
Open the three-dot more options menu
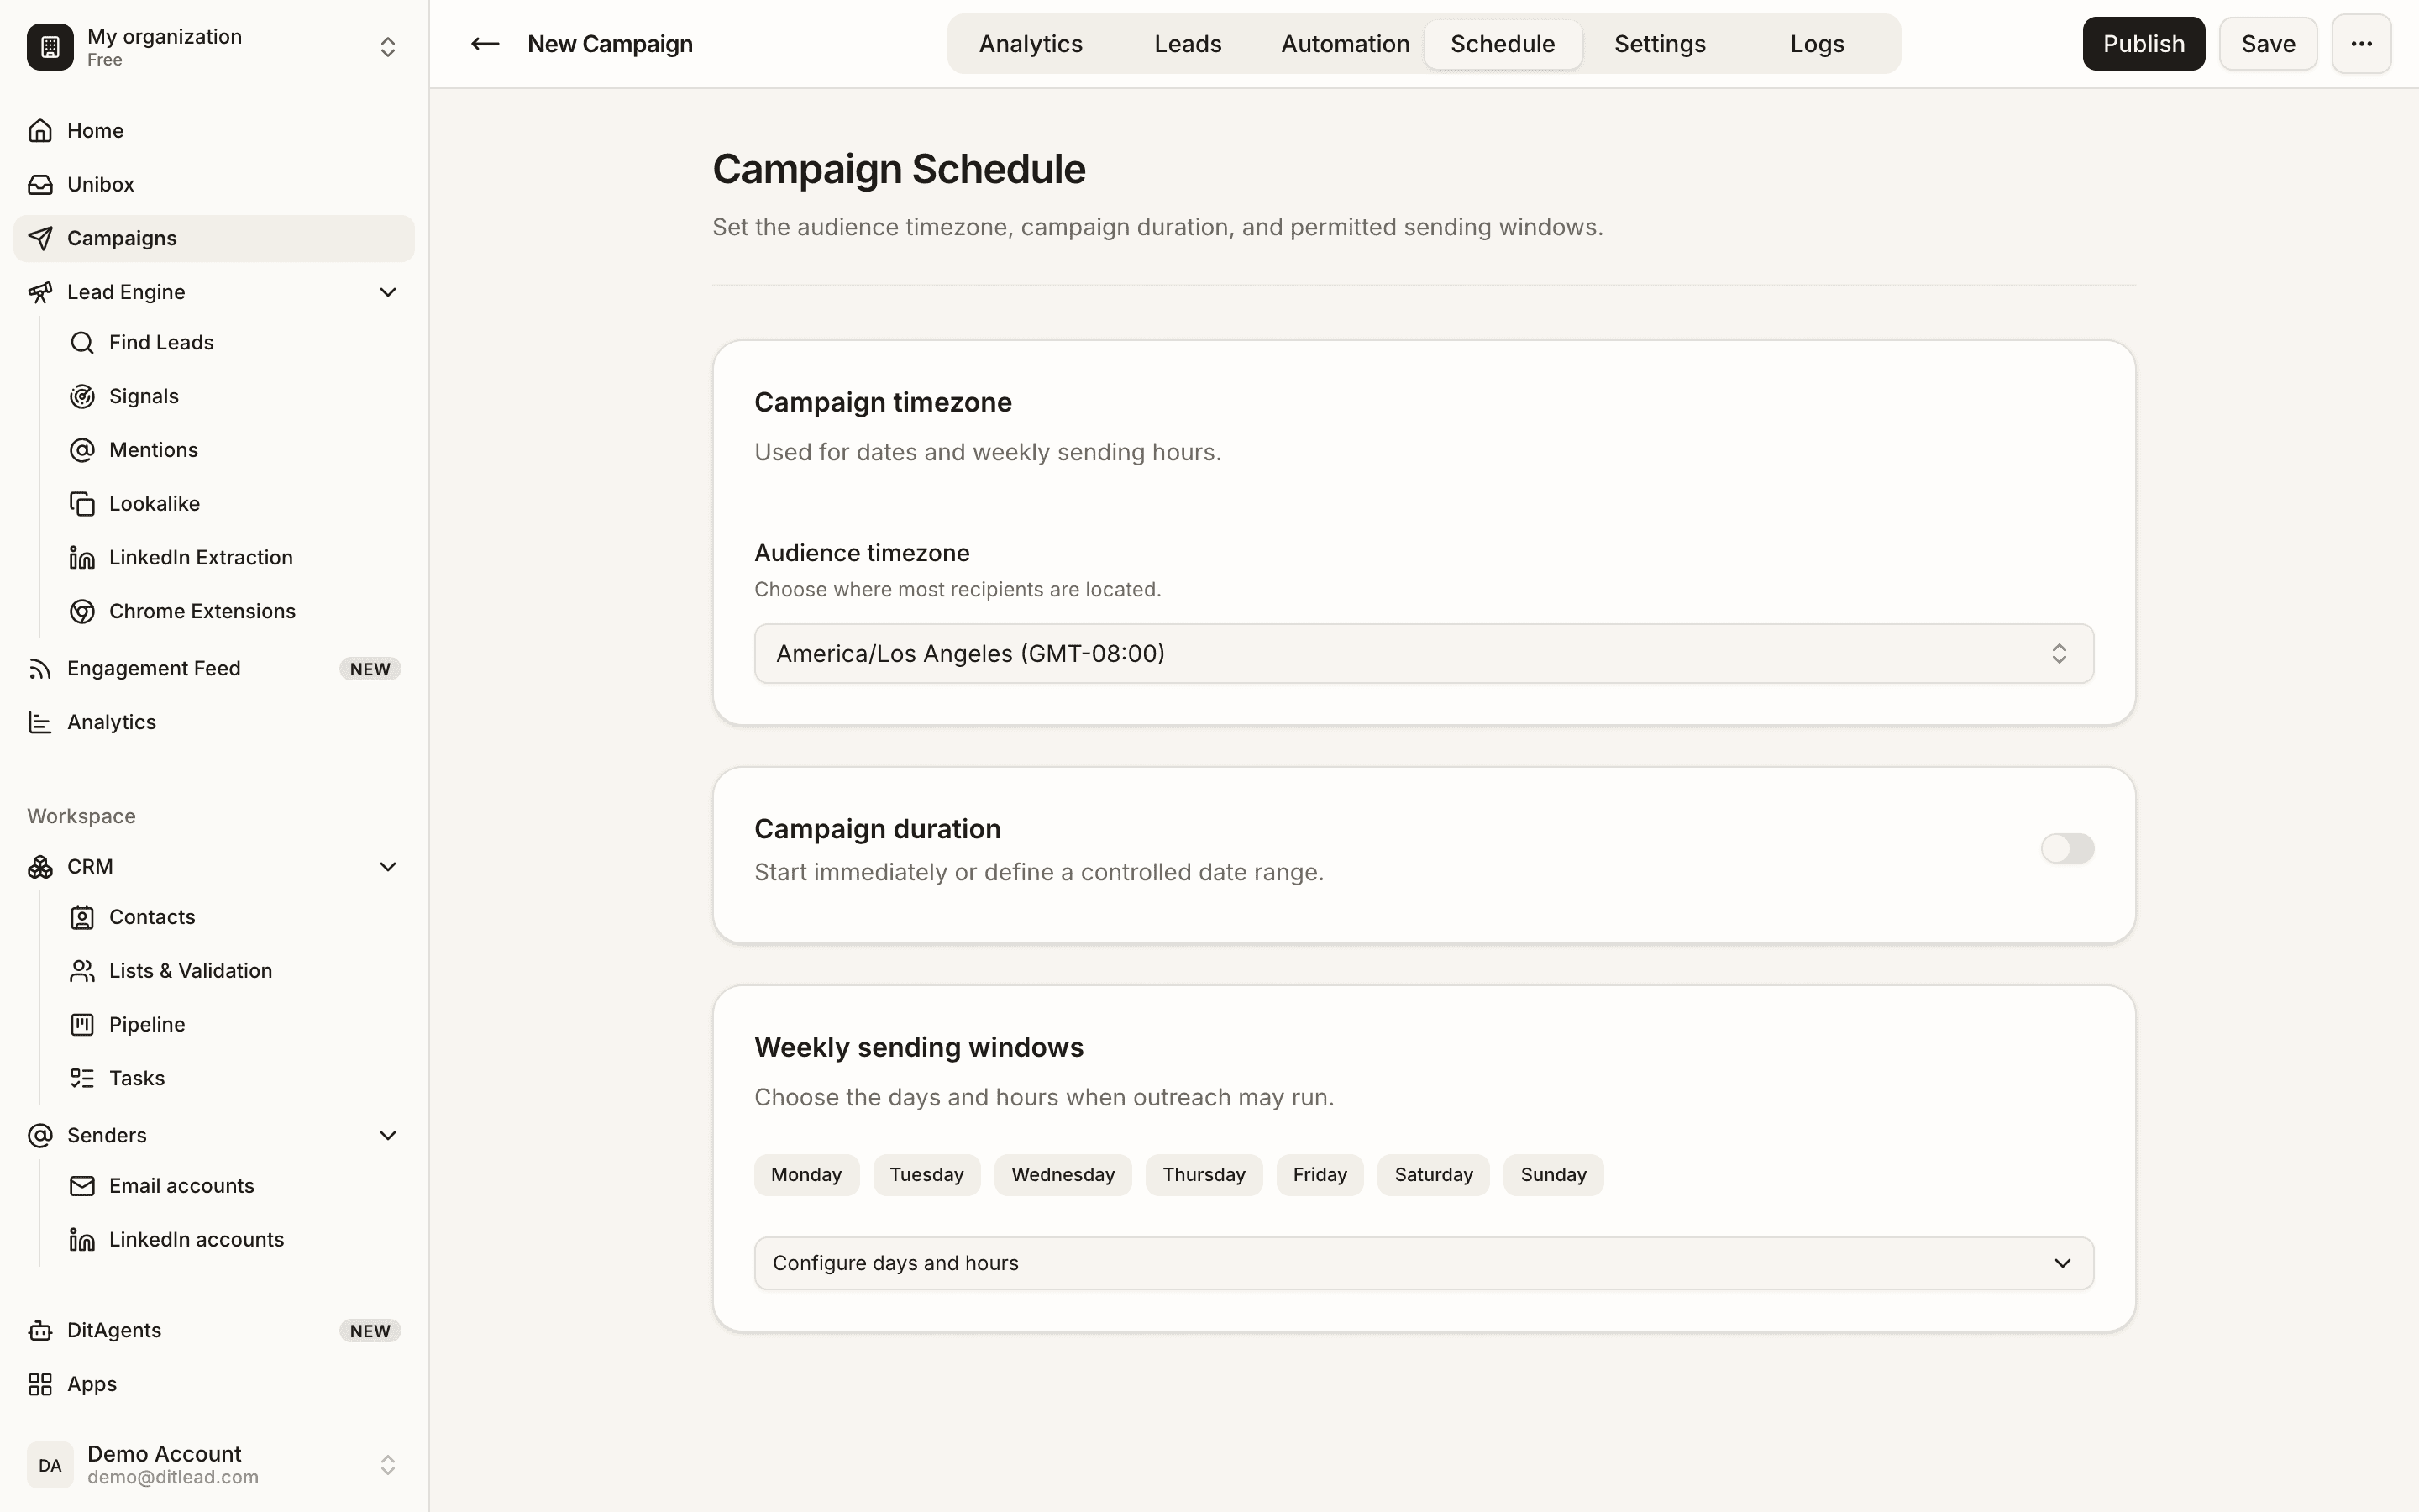[x=2361, y=44]
